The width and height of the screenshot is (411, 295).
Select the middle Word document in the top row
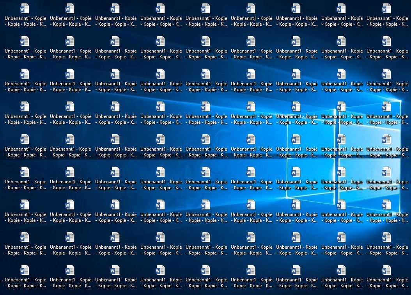[206, 15]
